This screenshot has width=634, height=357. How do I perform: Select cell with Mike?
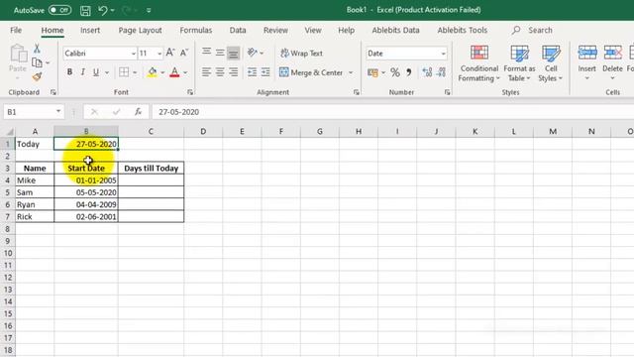(35, 180)
